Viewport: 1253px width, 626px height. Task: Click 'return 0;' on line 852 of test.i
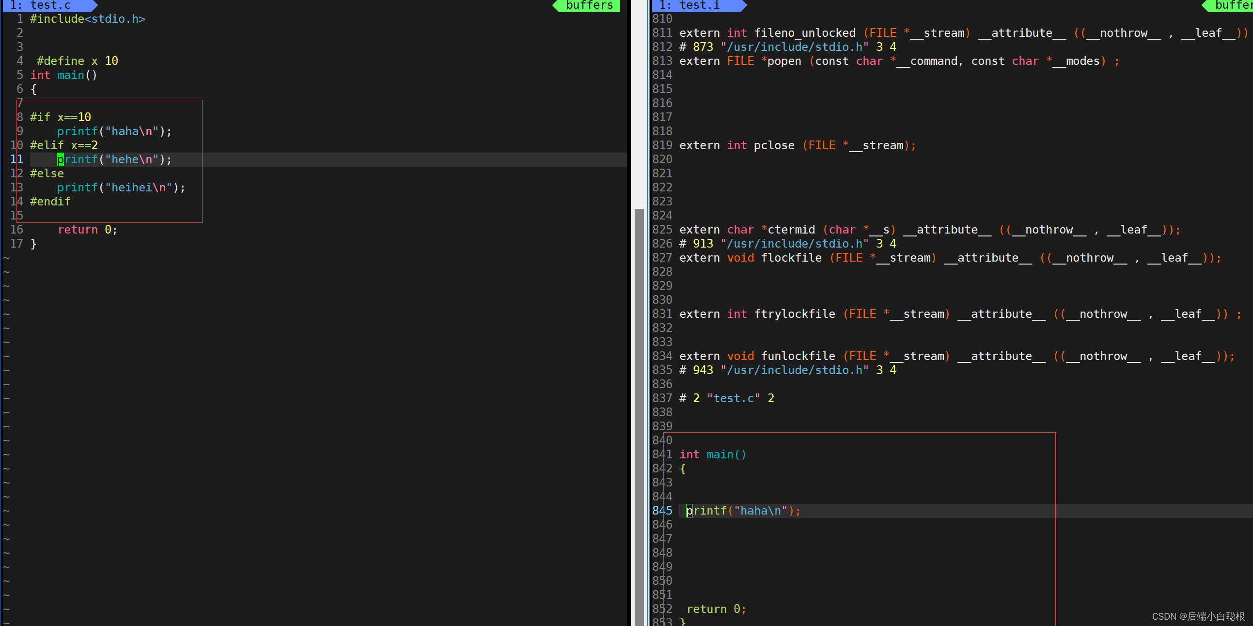tap(716, 609)
